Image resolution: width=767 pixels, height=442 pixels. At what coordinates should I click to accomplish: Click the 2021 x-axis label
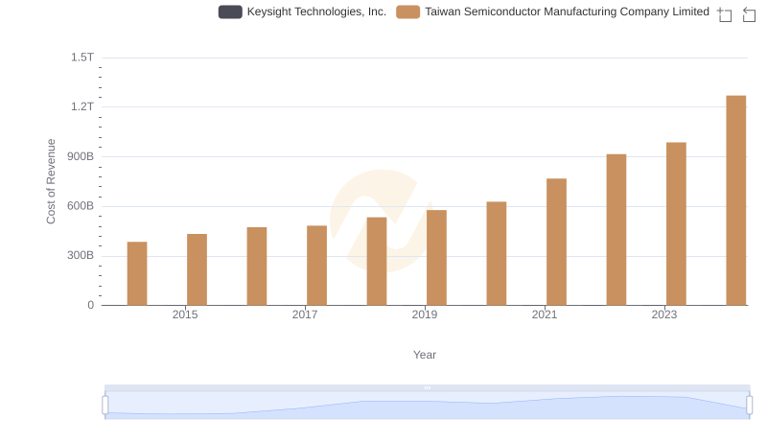click(545, 314)
